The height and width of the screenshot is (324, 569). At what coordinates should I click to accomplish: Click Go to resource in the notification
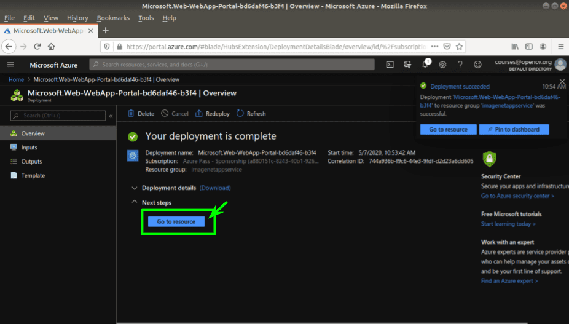[448, 129]
